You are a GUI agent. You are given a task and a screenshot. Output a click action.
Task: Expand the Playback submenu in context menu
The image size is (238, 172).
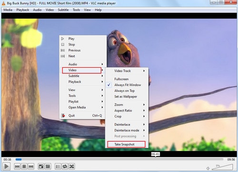coord(83,82)
